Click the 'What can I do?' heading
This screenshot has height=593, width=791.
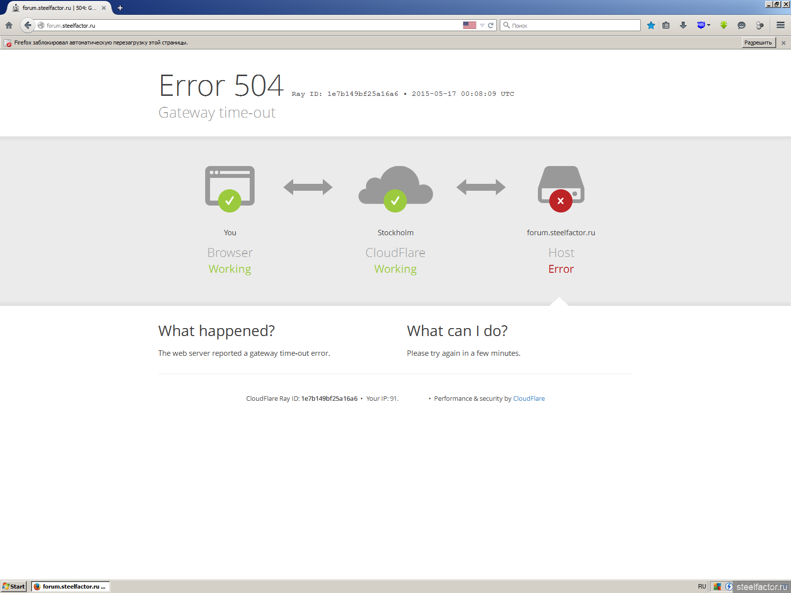click(457, 331)
